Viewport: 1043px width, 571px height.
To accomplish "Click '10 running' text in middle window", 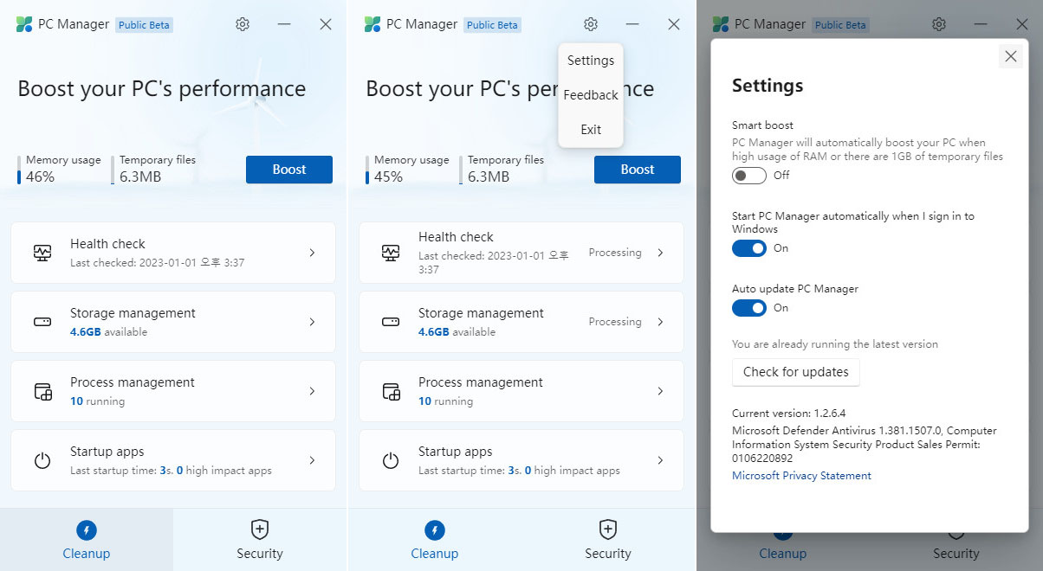I will (x=445, y=401).
